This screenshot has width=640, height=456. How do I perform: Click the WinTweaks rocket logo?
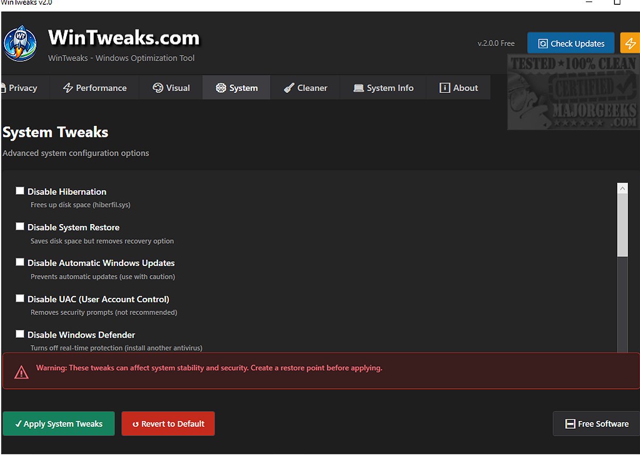(x=20, y=44)
